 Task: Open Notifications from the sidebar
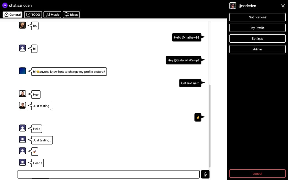(x=257, y=17)
